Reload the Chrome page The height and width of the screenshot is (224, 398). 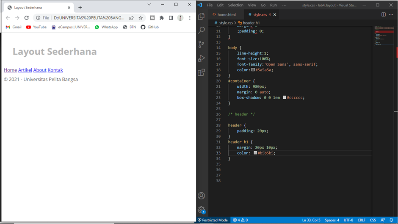[26, 18]
